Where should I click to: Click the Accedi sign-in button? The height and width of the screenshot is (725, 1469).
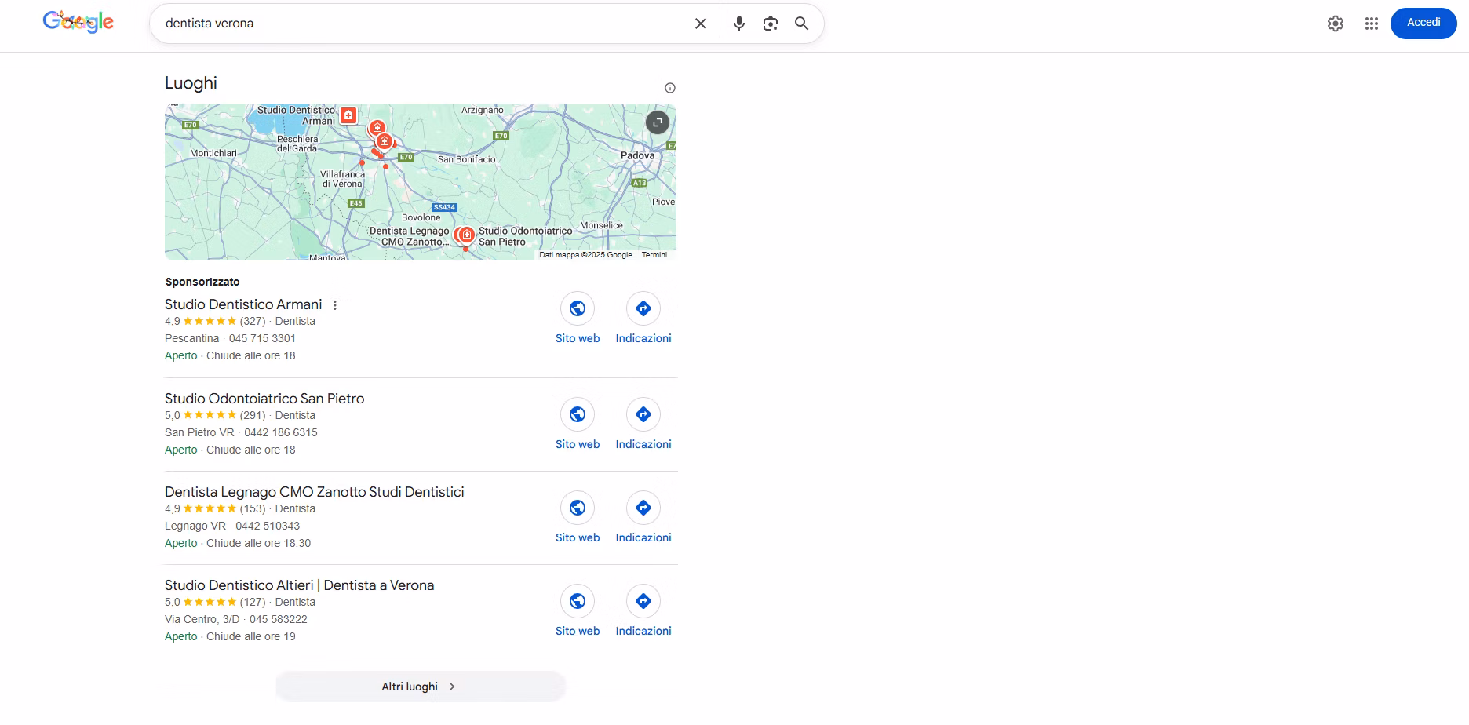[1423, 23]
